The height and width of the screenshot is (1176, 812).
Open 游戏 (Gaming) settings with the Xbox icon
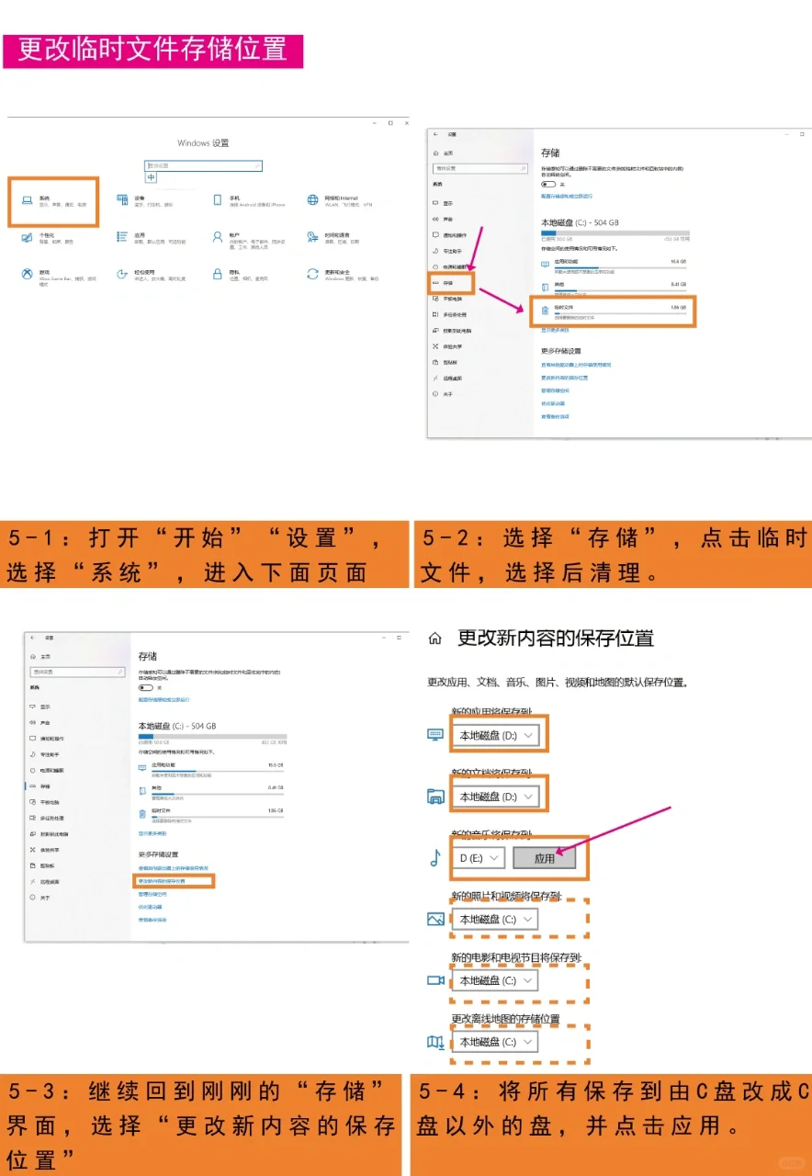point(42,272)
